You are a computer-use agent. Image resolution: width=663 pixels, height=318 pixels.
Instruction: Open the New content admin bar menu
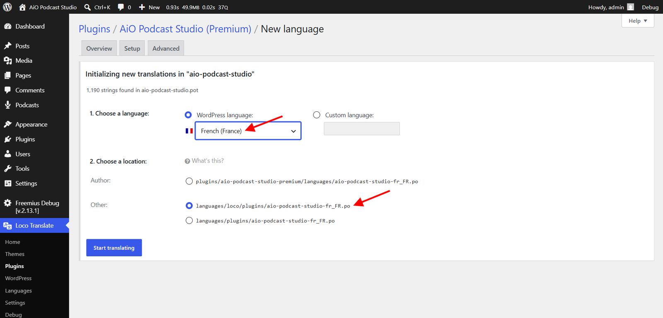click(x=149, y=7)
